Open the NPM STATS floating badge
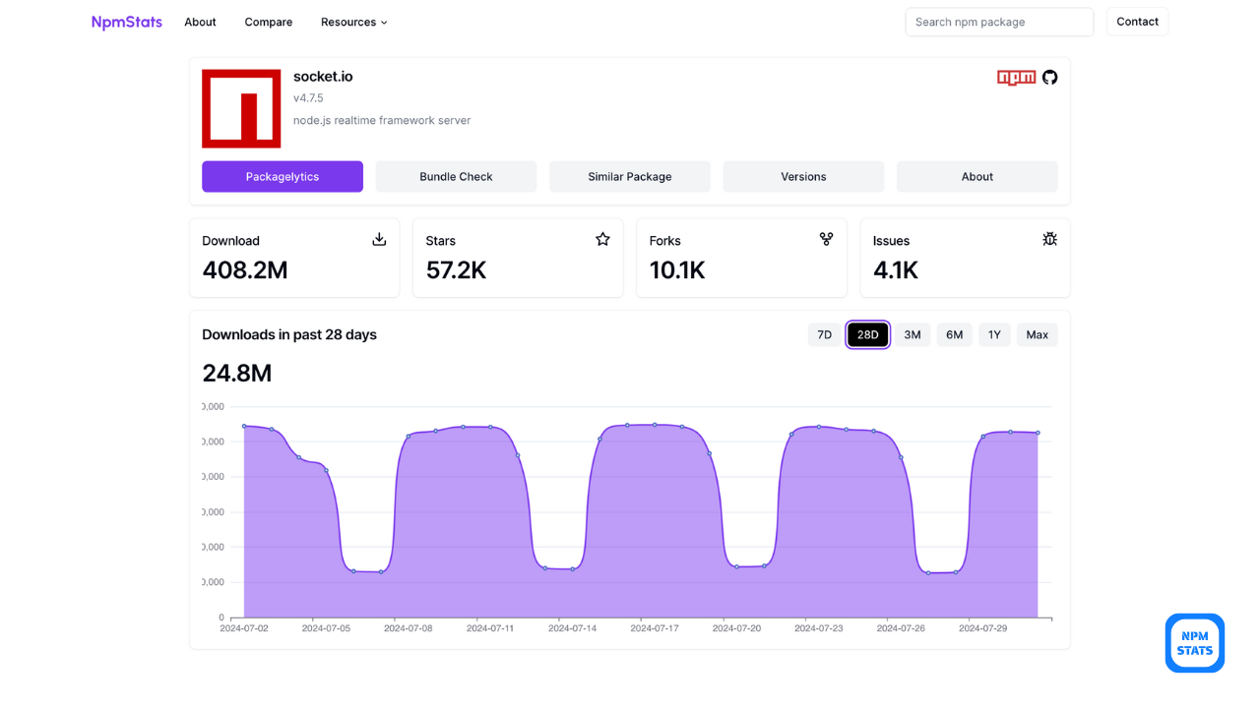 [1195, 643]
